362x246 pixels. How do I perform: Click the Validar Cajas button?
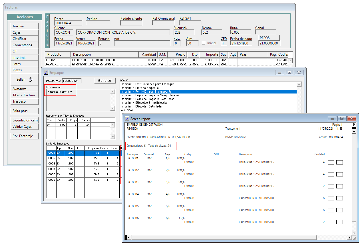pos(24,127)
